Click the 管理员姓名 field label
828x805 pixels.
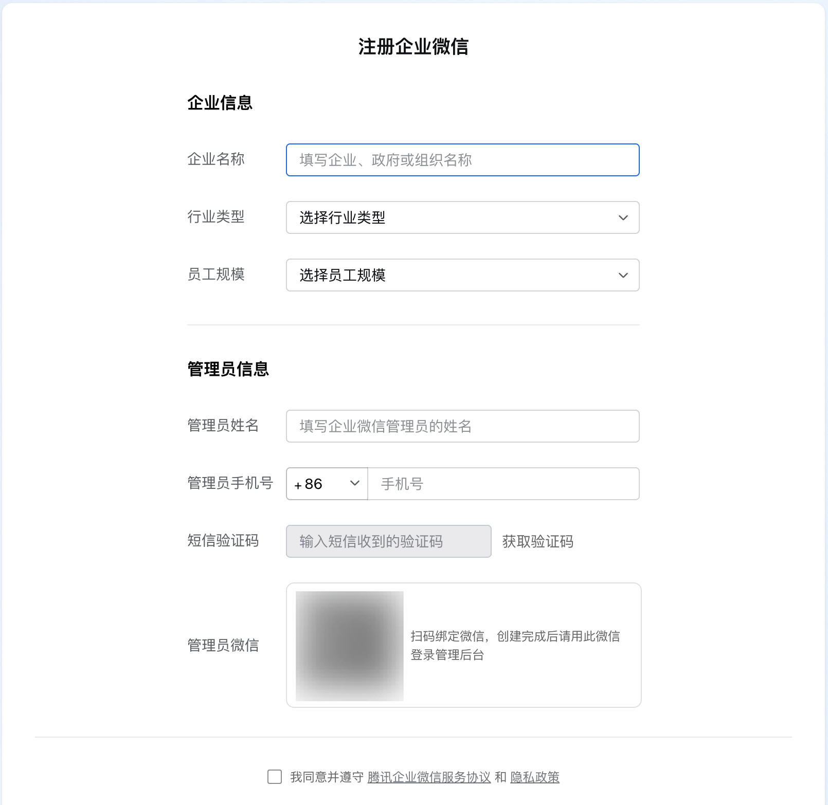223,426
